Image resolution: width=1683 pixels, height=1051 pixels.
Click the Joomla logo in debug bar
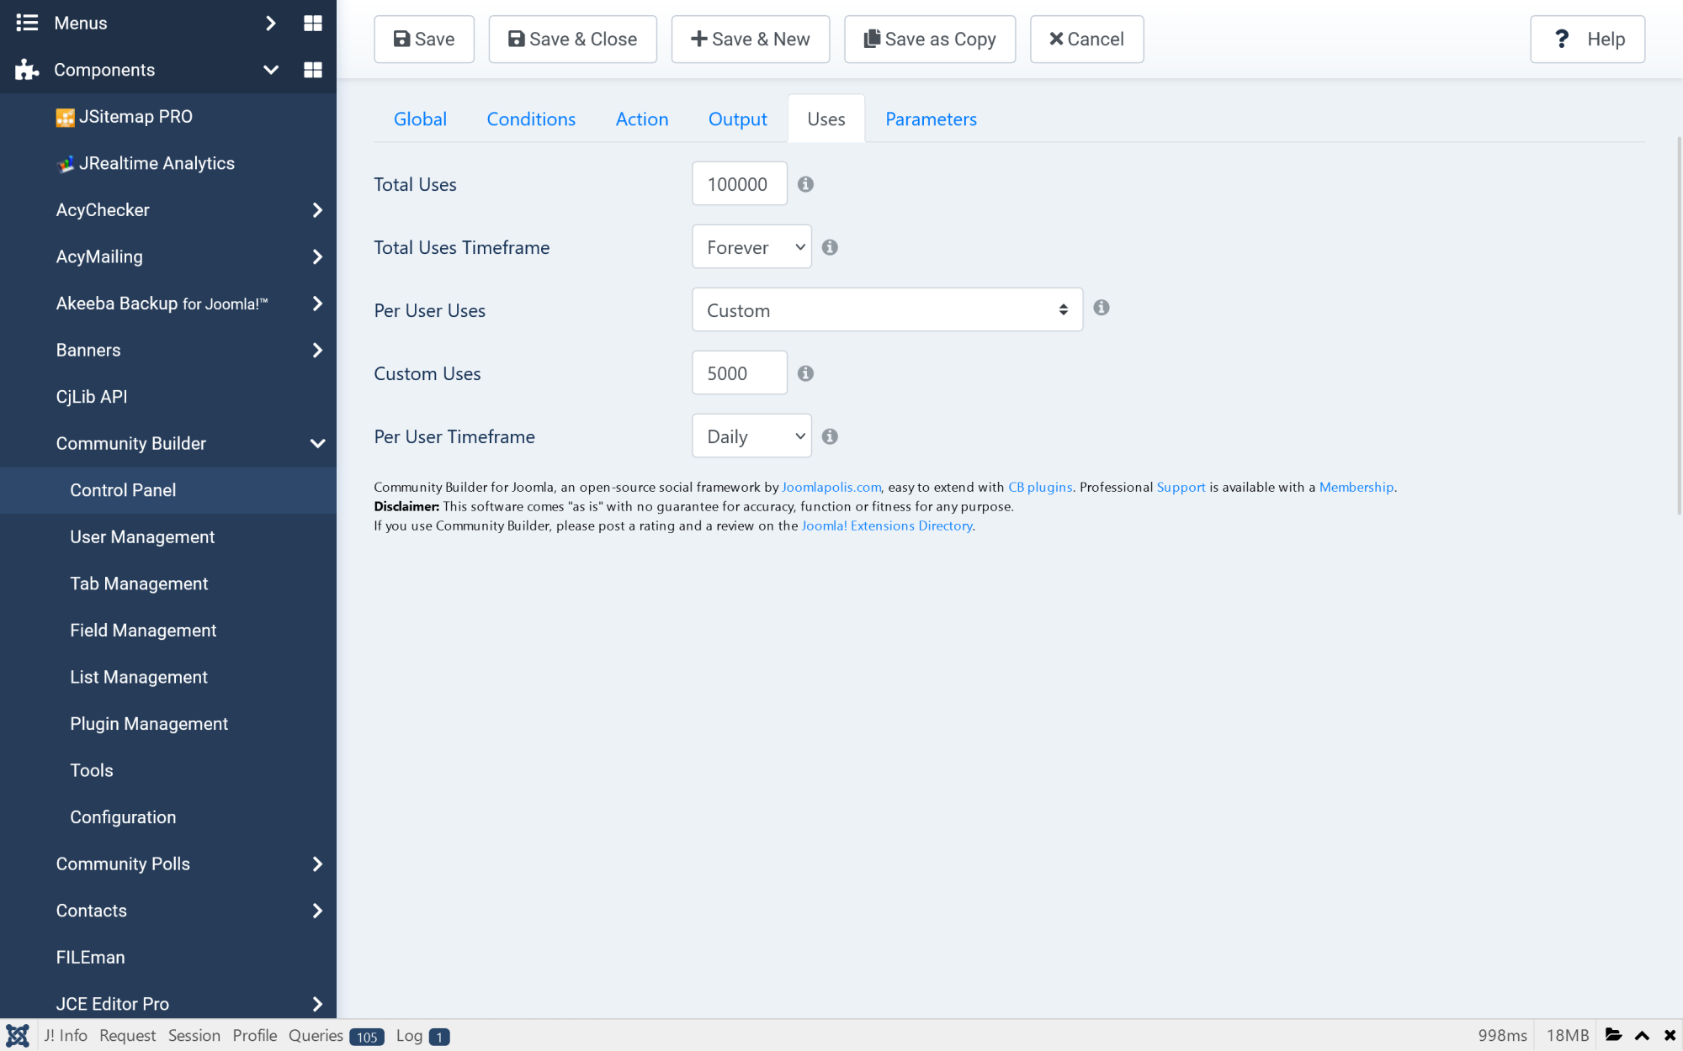pos(18,1036)
